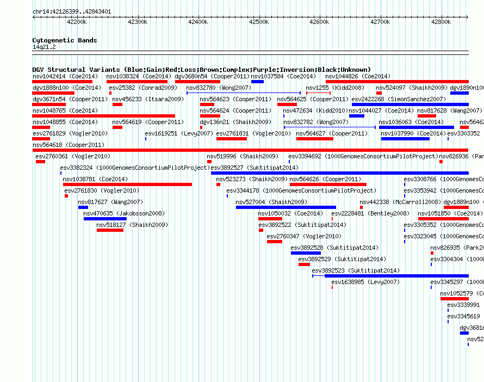Select the nsv1038324 (Coe2014) variant label
The width and height of the screenshot is (484, 382).
coord(139,76)
